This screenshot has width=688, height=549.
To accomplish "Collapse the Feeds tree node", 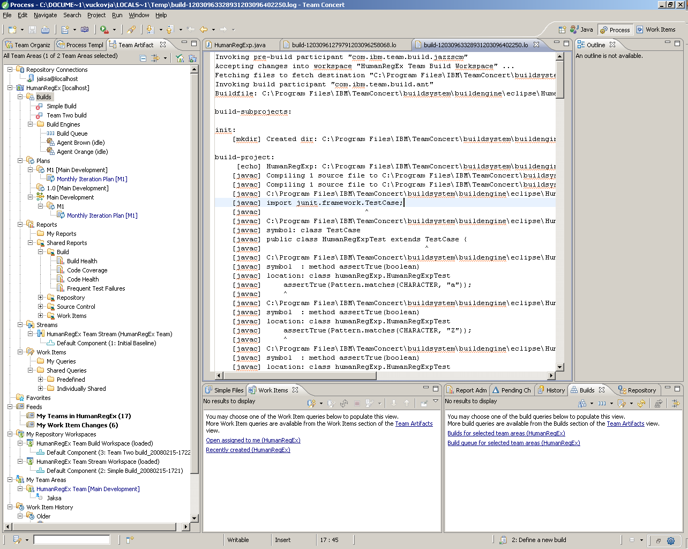I will click(10, 407).
